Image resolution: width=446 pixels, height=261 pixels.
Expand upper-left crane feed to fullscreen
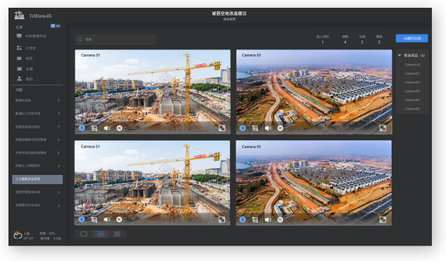click(x=222, y=128)
